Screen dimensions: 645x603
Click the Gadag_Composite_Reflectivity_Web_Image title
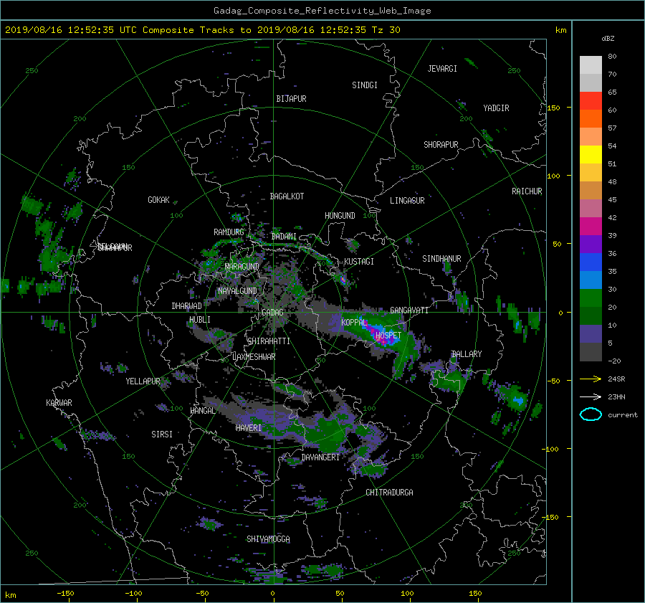click(322, 11)
